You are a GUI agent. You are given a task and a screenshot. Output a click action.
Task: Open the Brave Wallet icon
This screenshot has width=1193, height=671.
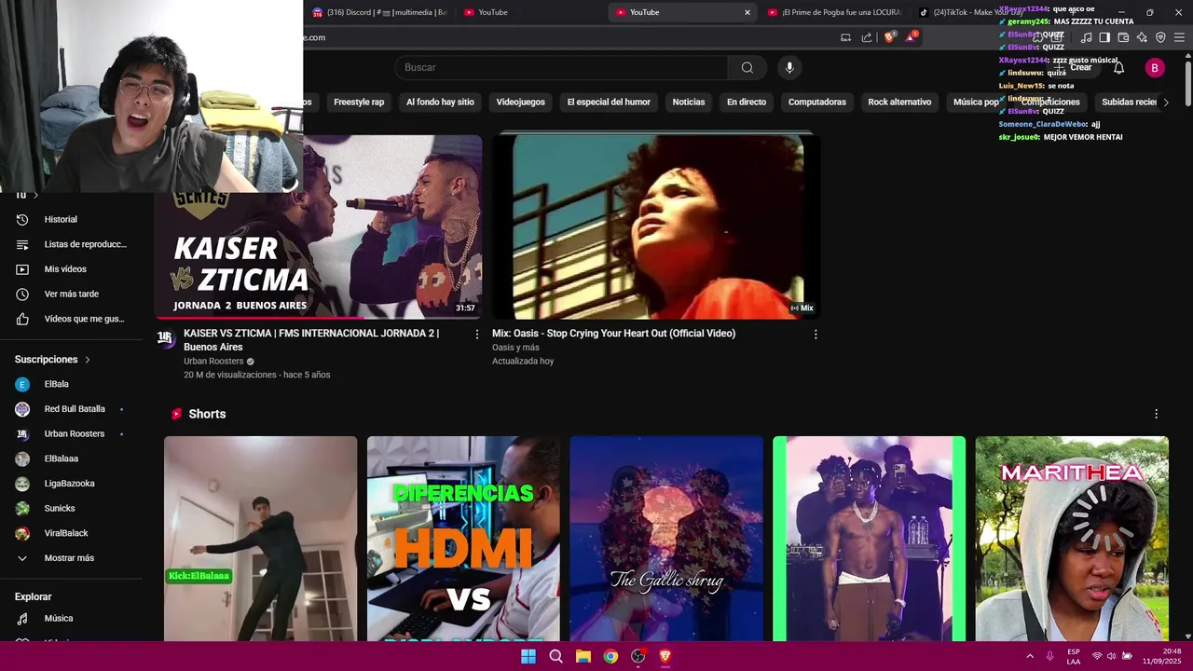[1123, 37]
